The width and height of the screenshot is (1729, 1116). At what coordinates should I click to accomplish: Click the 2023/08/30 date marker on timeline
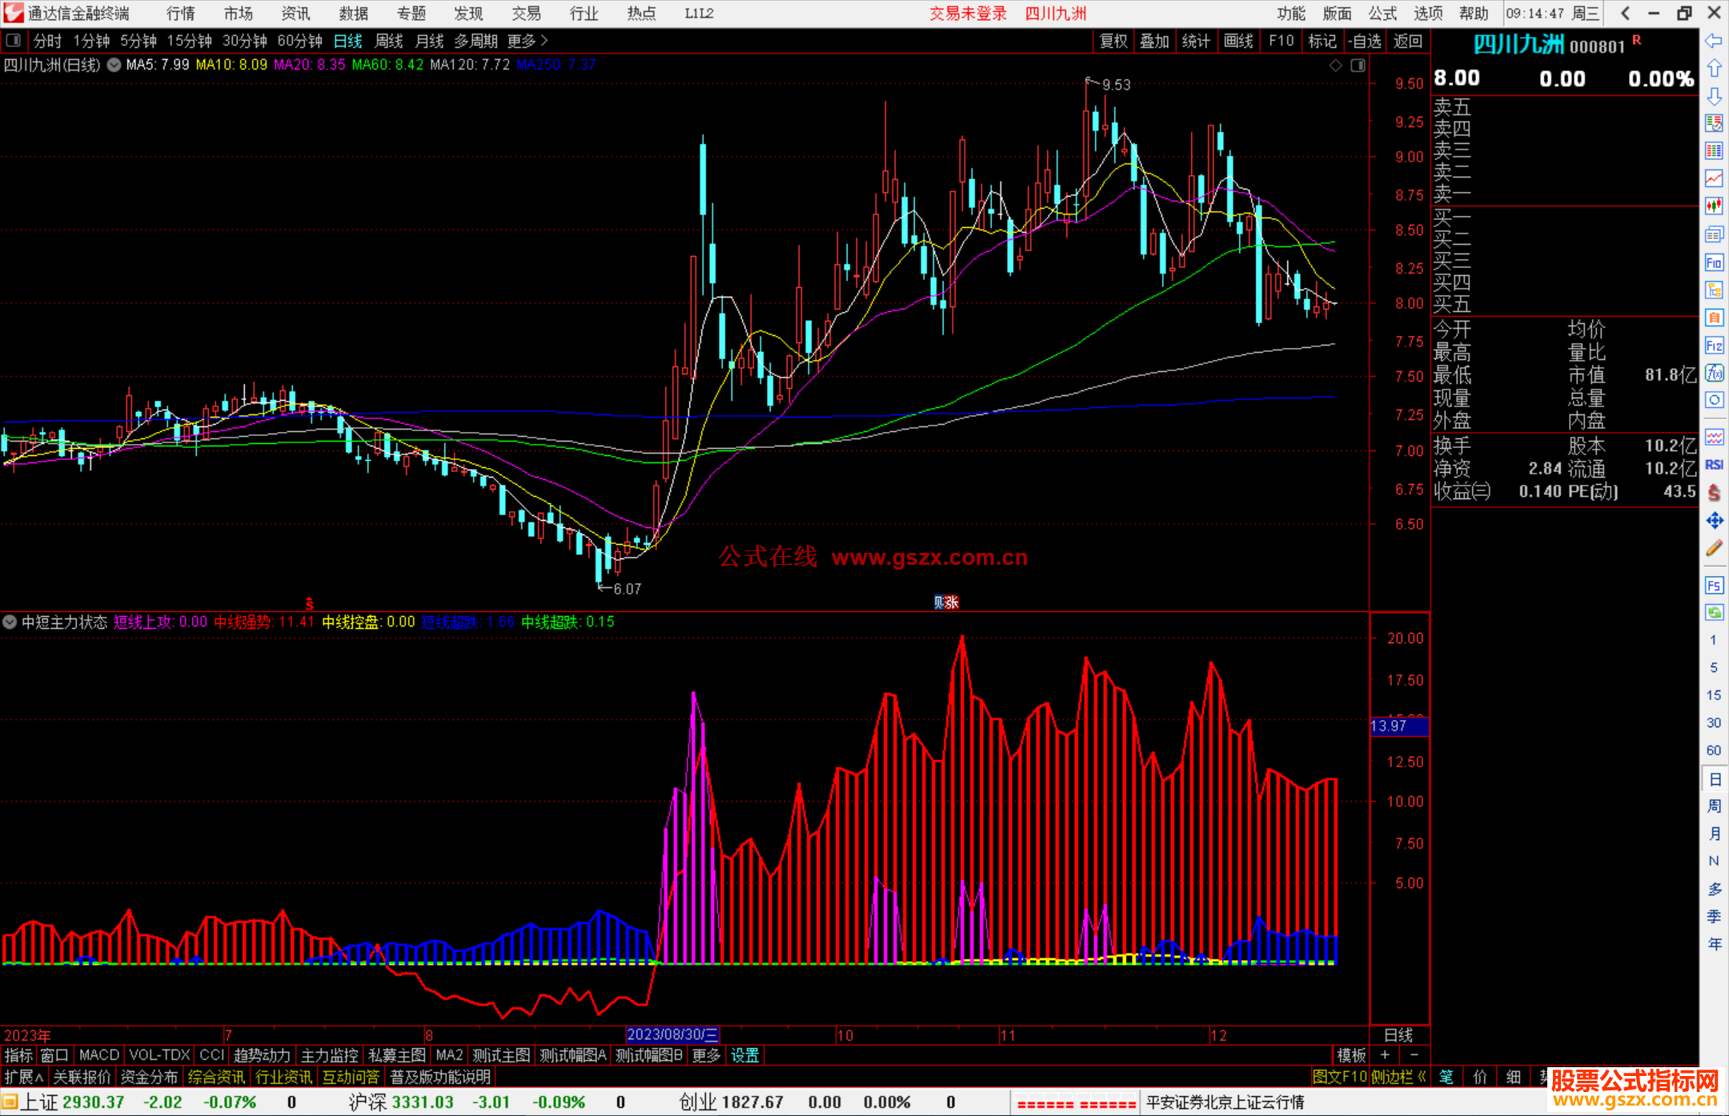pos(672,1035)
